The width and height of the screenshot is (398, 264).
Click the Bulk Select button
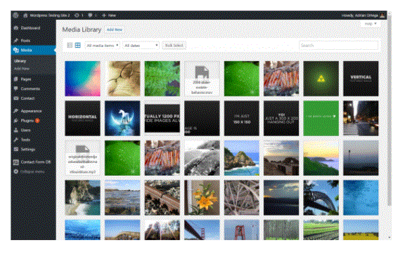[174, 46]
